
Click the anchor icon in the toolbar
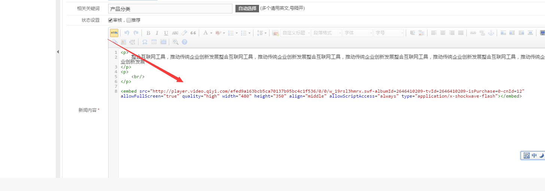pyautogui.click(x=491, y=33)
